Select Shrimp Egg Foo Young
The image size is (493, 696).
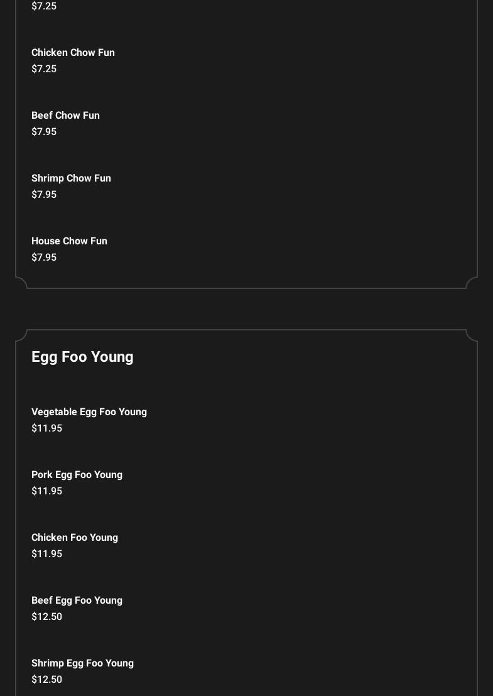[82, 663]
